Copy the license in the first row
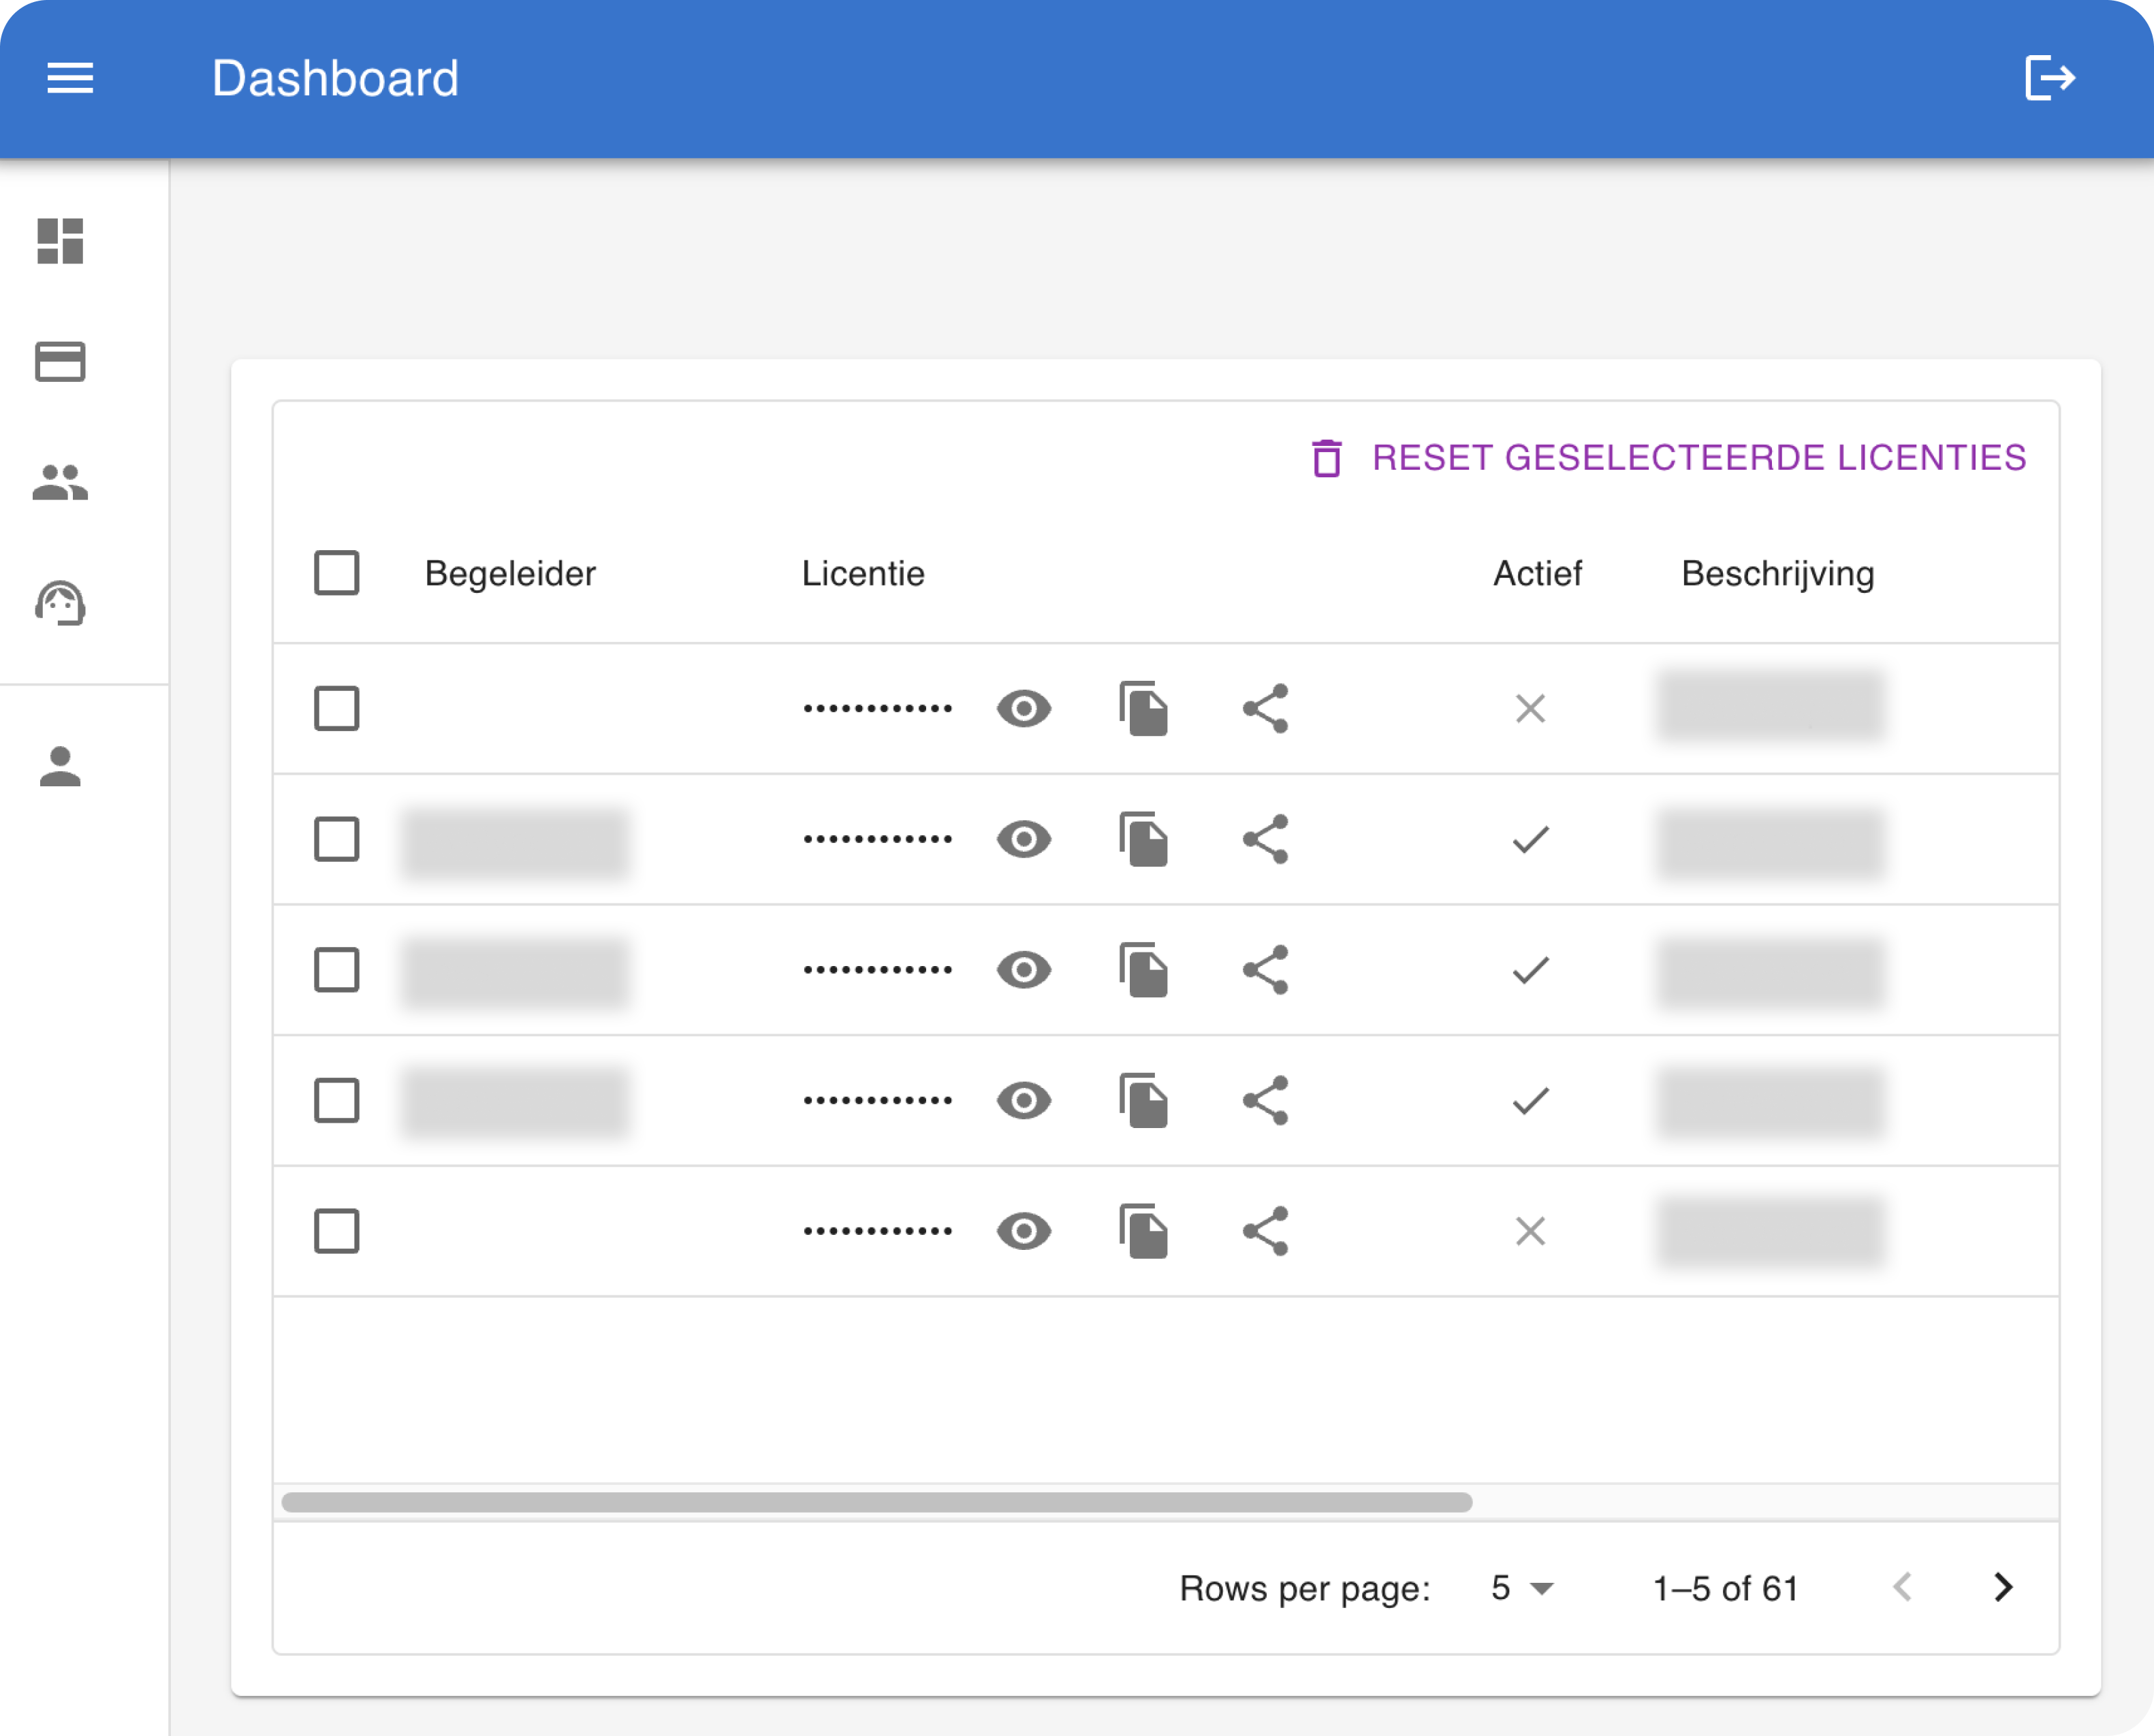 coord(1145,708)
